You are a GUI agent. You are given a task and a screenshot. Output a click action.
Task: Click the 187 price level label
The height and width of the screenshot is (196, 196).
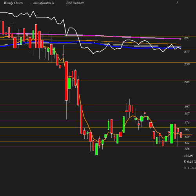[x=187, y=114]
